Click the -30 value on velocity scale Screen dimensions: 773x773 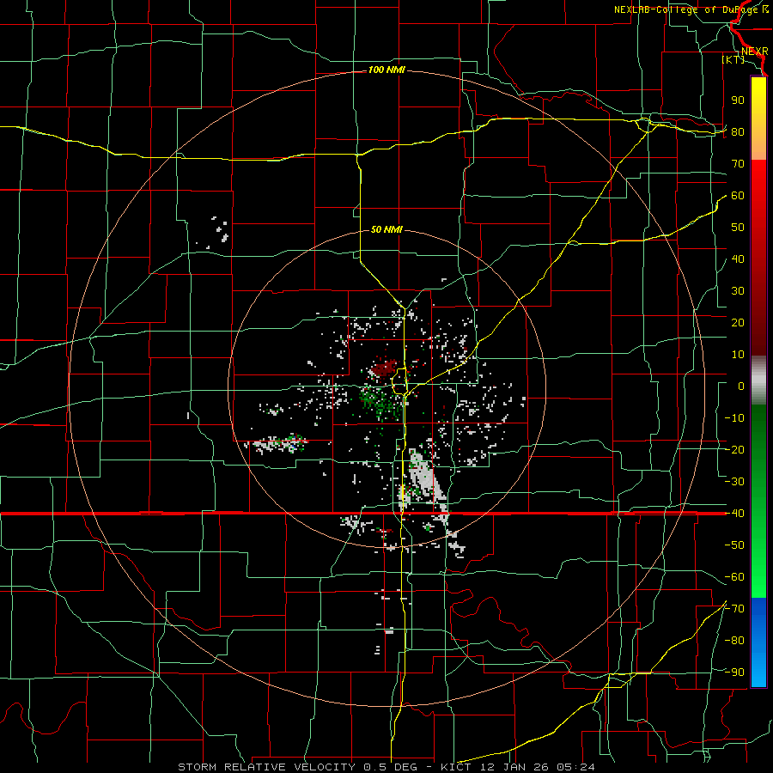734,482
